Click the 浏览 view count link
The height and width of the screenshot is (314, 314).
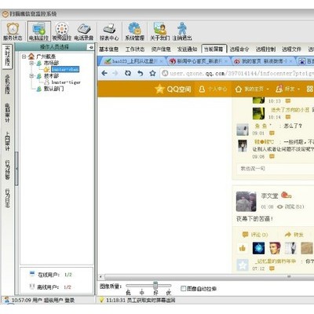point(290,206)
